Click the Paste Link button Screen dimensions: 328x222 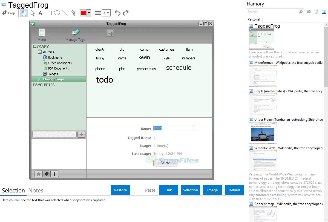tap(169, 190)
